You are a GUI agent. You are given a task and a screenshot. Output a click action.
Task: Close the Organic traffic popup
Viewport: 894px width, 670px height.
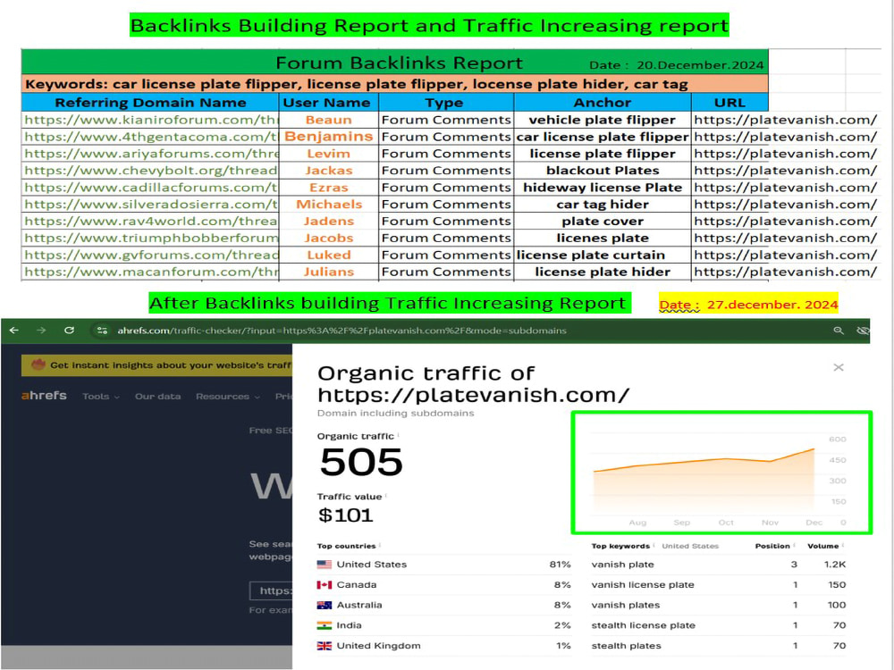coord(839,367)
